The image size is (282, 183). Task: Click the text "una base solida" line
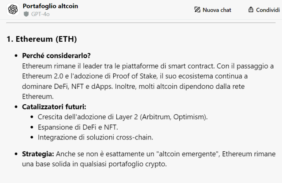point(94,164)
